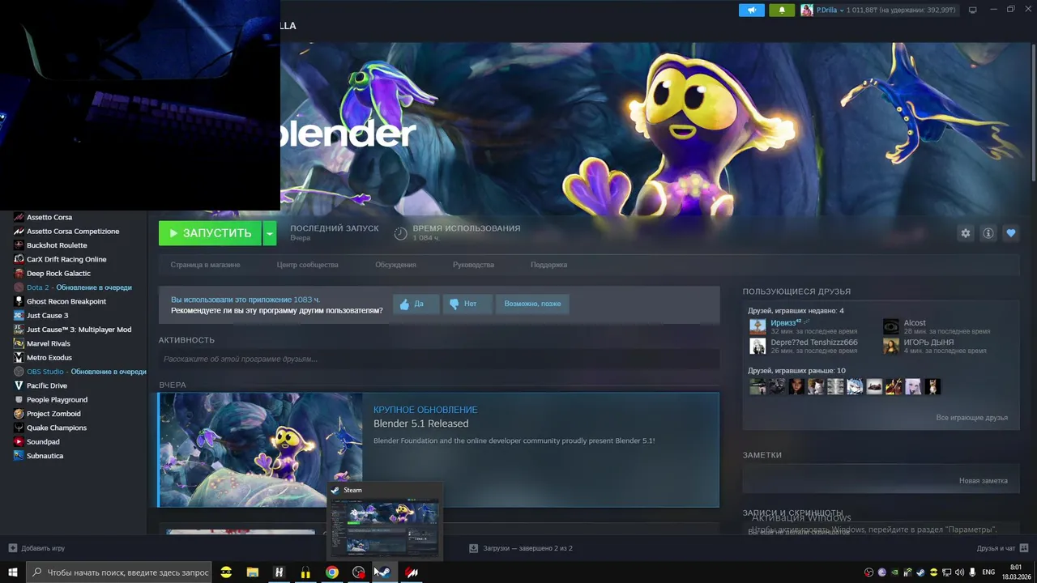Click the Just Cause 3 icon
This screenshot has height=583, width=1037.
[x=19, y=315]
